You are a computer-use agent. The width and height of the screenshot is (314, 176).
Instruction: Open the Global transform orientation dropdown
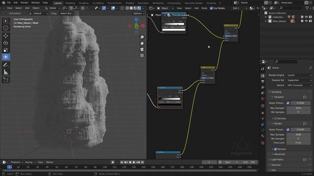tap(52, 8)
